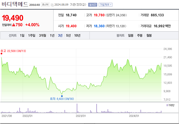This screenshot has width=179, height=124.
Task: Click the red 최고 22,500 marker dot
Action: click(x=1, y=53)
